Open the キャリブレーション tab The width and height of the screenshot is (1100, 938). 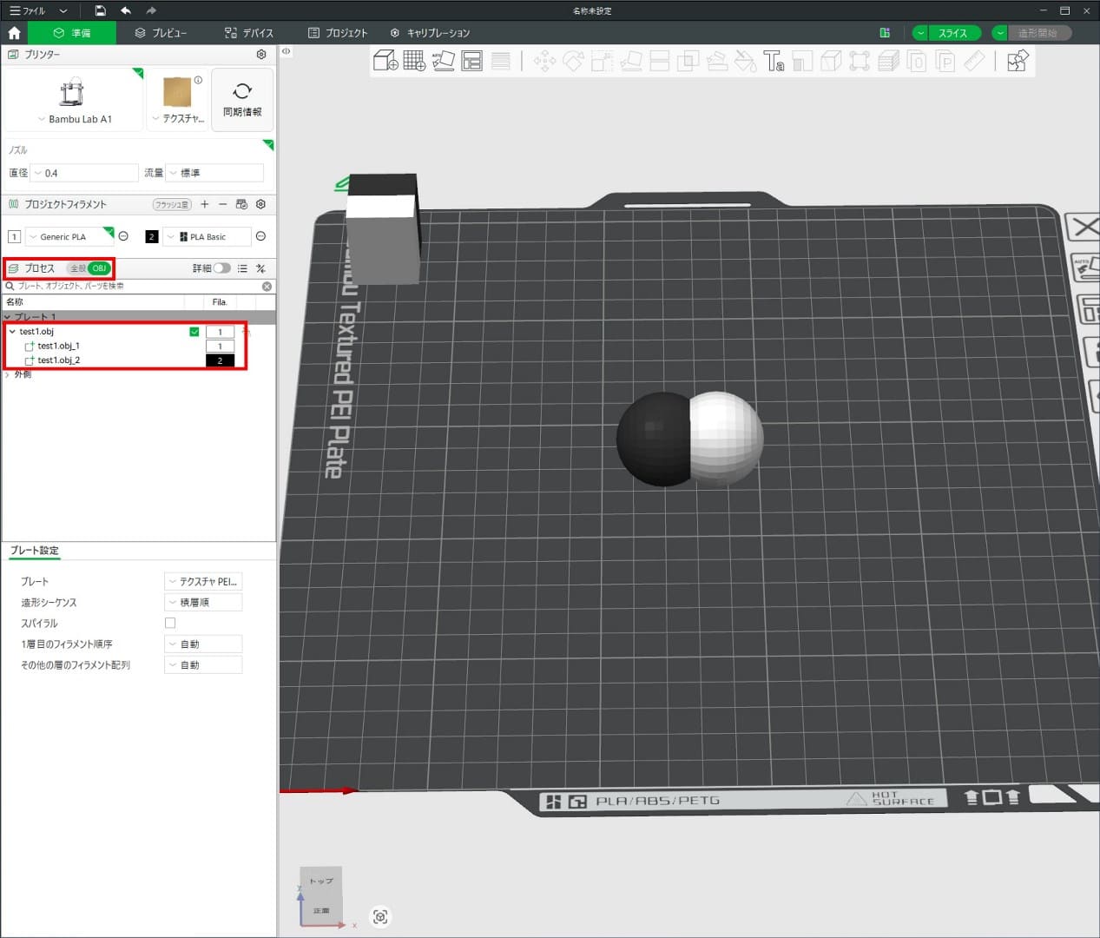click(431, 33)
